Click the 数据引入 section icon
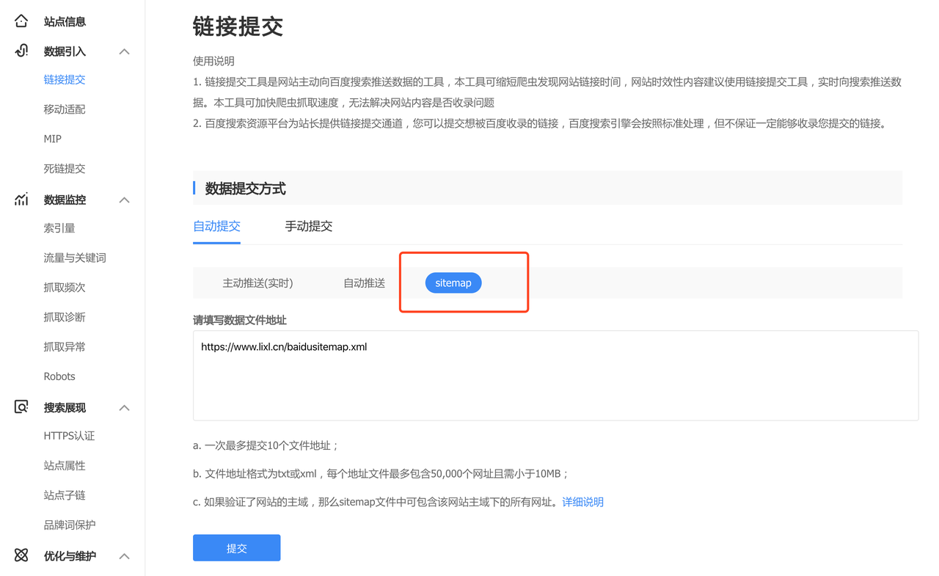The image size is (939, 576). point(21,51)
